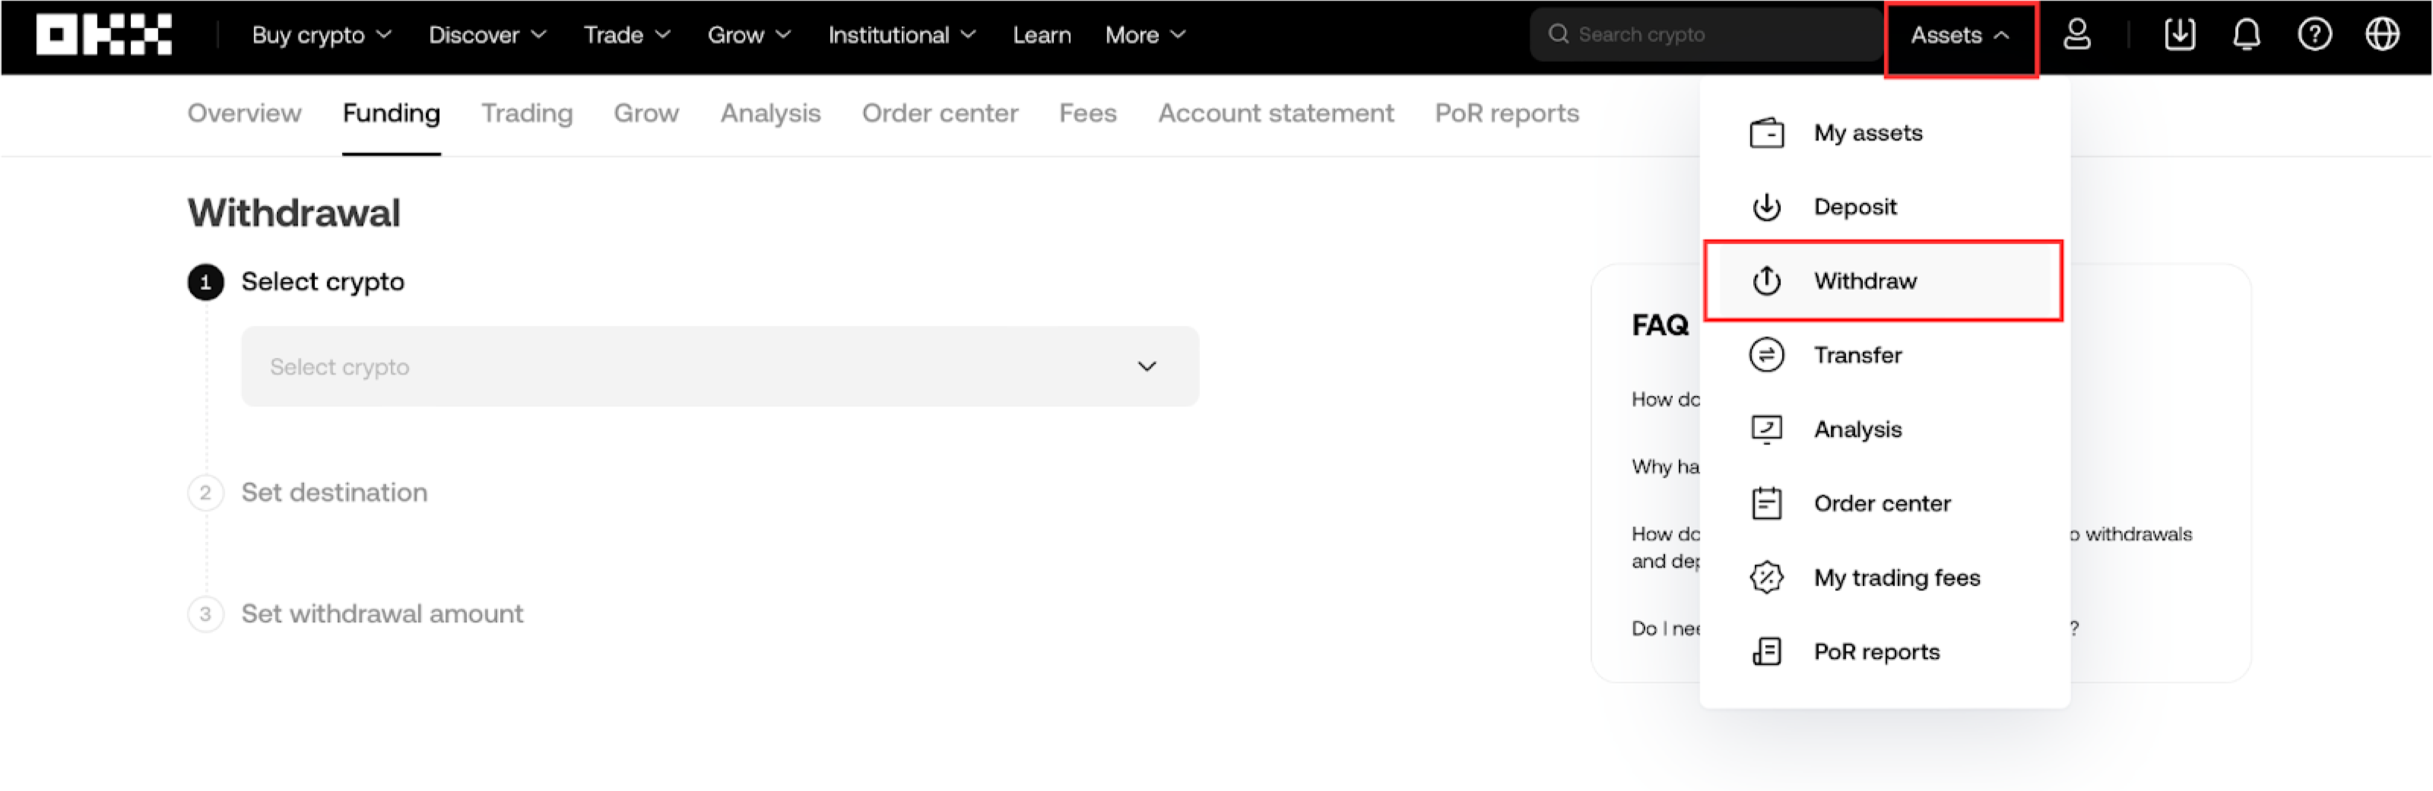This screenshot has height=791, width=2433.
Task: Switch to the Trading tab
Action: tap(526, 114)
